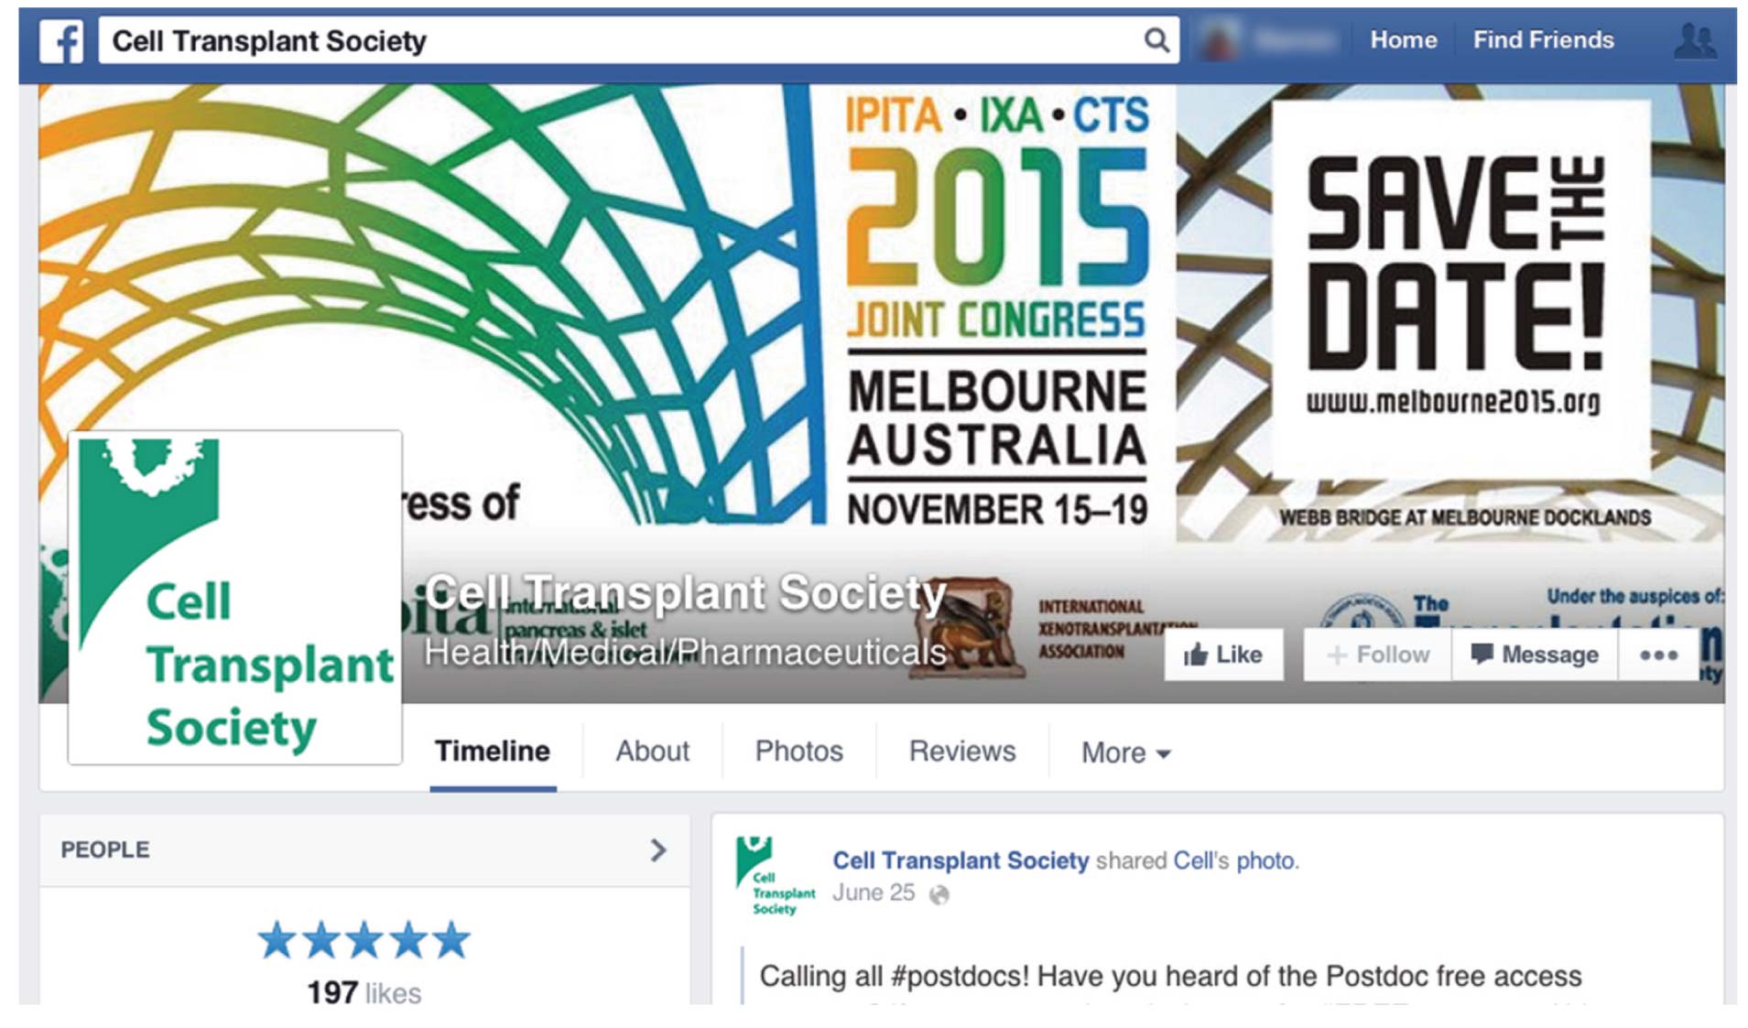Click the 197 likes count

point(364,992)
